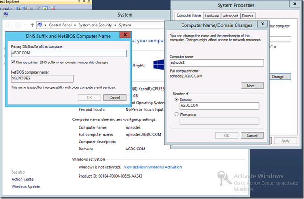Click the last Object Explorer toolbar icon with red badge
The width and height of the screenshot is (304, 199).
coord(52,8)
